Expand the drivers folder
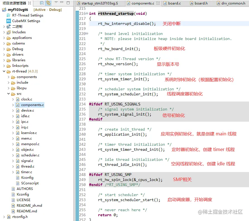Viewport: 249px width, 221px height. coord(4,55)
